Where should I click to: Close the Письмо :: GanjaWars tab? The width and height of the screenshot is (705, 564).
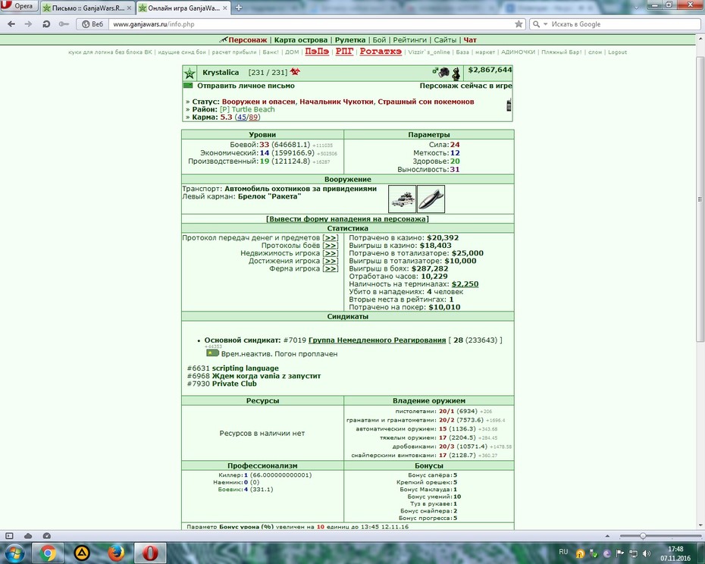point(129,8)
